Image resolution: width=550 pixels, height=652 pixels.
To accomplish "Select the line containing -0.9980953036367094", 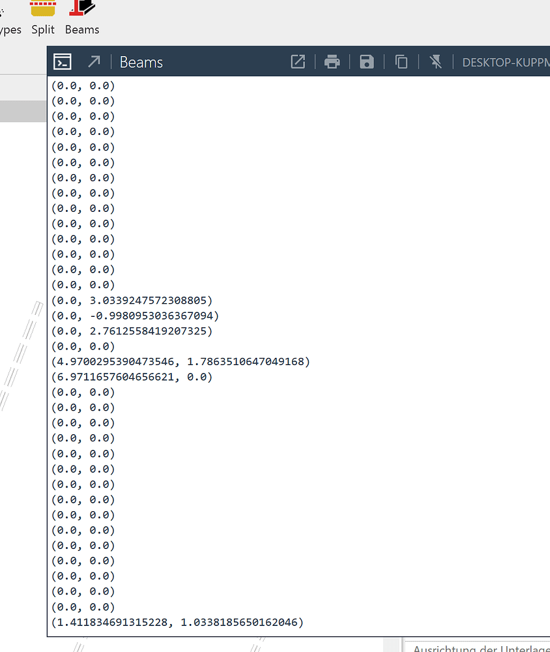I will [135, 316].
